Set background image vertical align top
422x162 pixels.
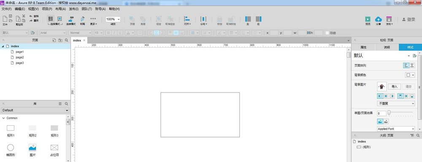click(400, 96)
